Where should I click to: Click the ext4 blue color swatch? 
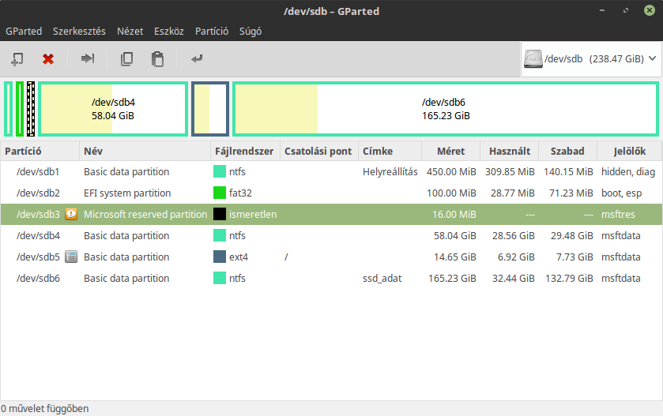coord(220,257)
